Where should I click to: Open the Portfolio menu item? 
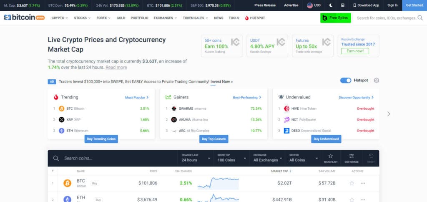tap(139, 18)
